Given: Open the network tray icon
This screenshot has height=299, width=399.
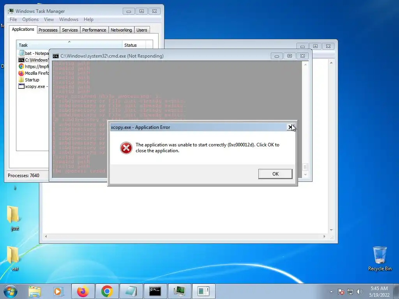Looking at the screenshot, I should (350, 292).
